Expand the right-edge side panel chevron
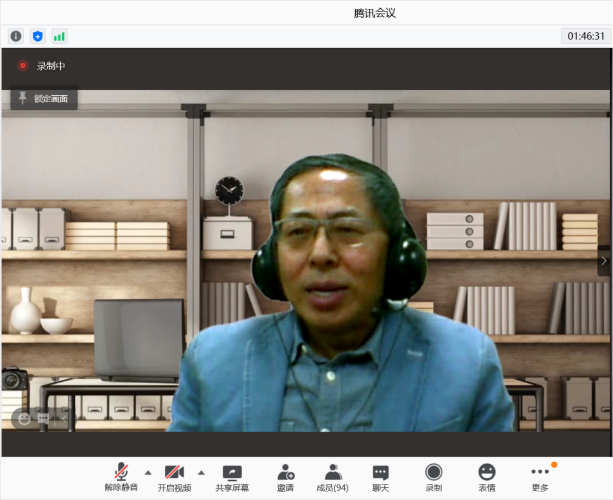613x500 pixels. (604, 261)
